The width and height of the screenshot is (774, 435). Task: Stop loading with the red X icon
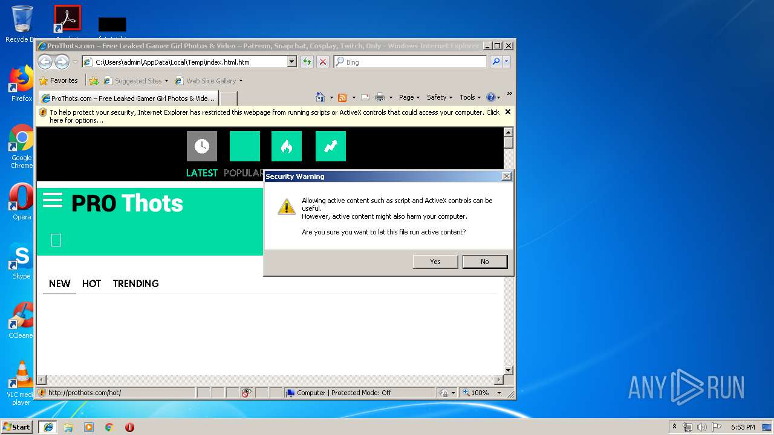[x=323, y=62]
